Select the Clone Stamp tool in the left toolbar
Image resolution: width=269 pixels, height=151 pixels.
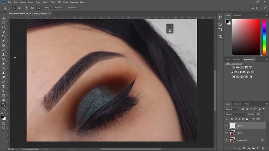3,55
